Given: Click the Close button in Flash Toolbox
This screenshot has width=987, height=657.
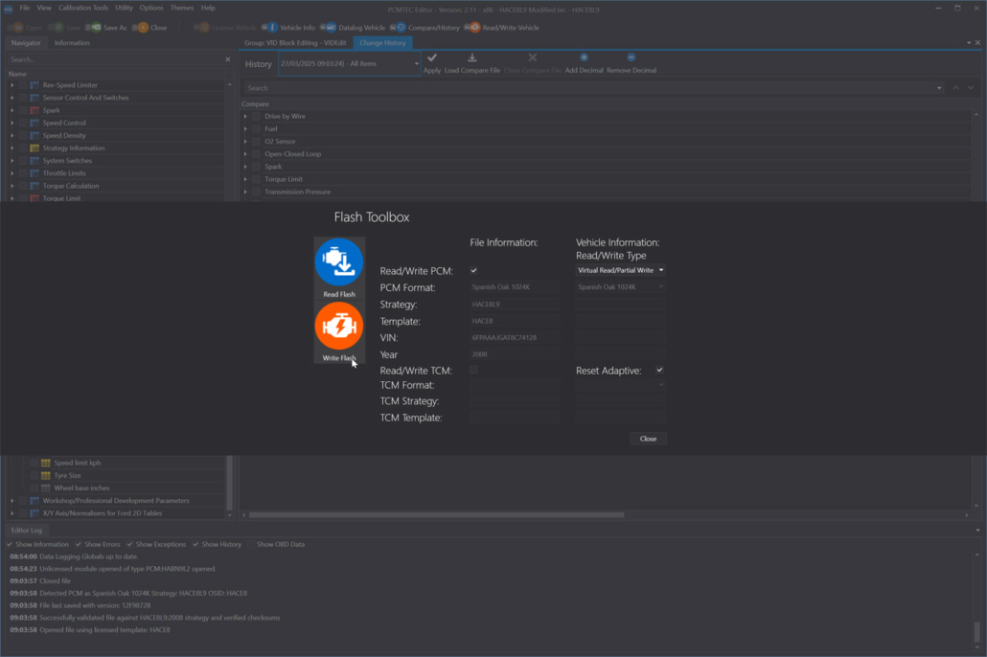Looking at the screenshot, I should [x=648, y=439].
